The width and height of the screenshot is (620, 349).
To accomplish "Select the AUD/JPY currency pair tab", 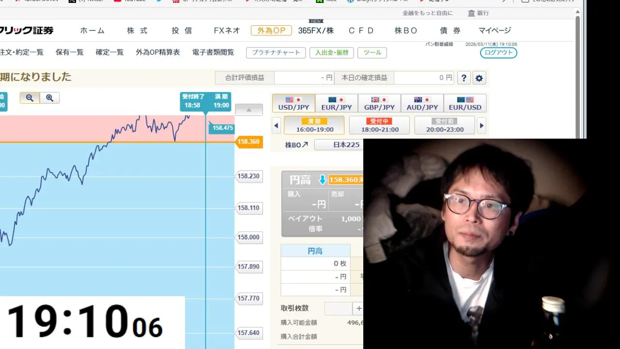I will pyautogui.click(x=422, y=103).
